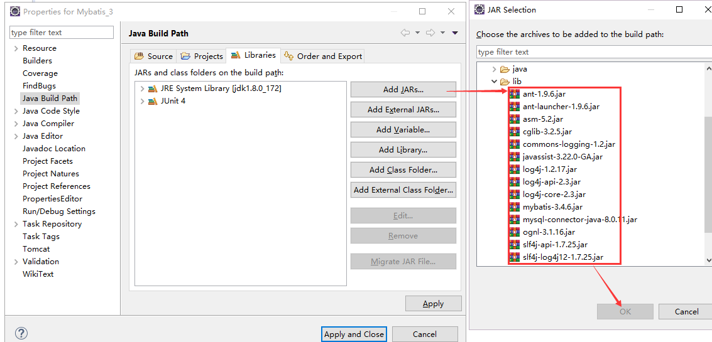
Task: Open the back history dropdown arrow
Action: click(417, 33)
